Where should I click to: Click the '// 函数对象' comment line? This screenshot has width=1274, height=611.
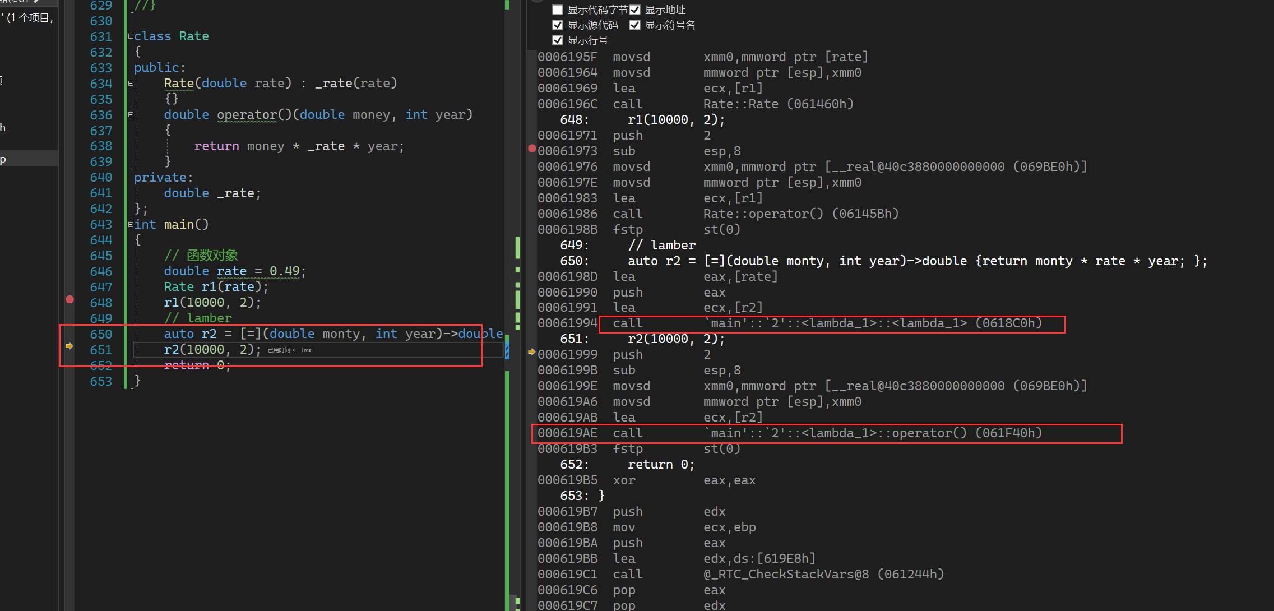click(201, 256)
